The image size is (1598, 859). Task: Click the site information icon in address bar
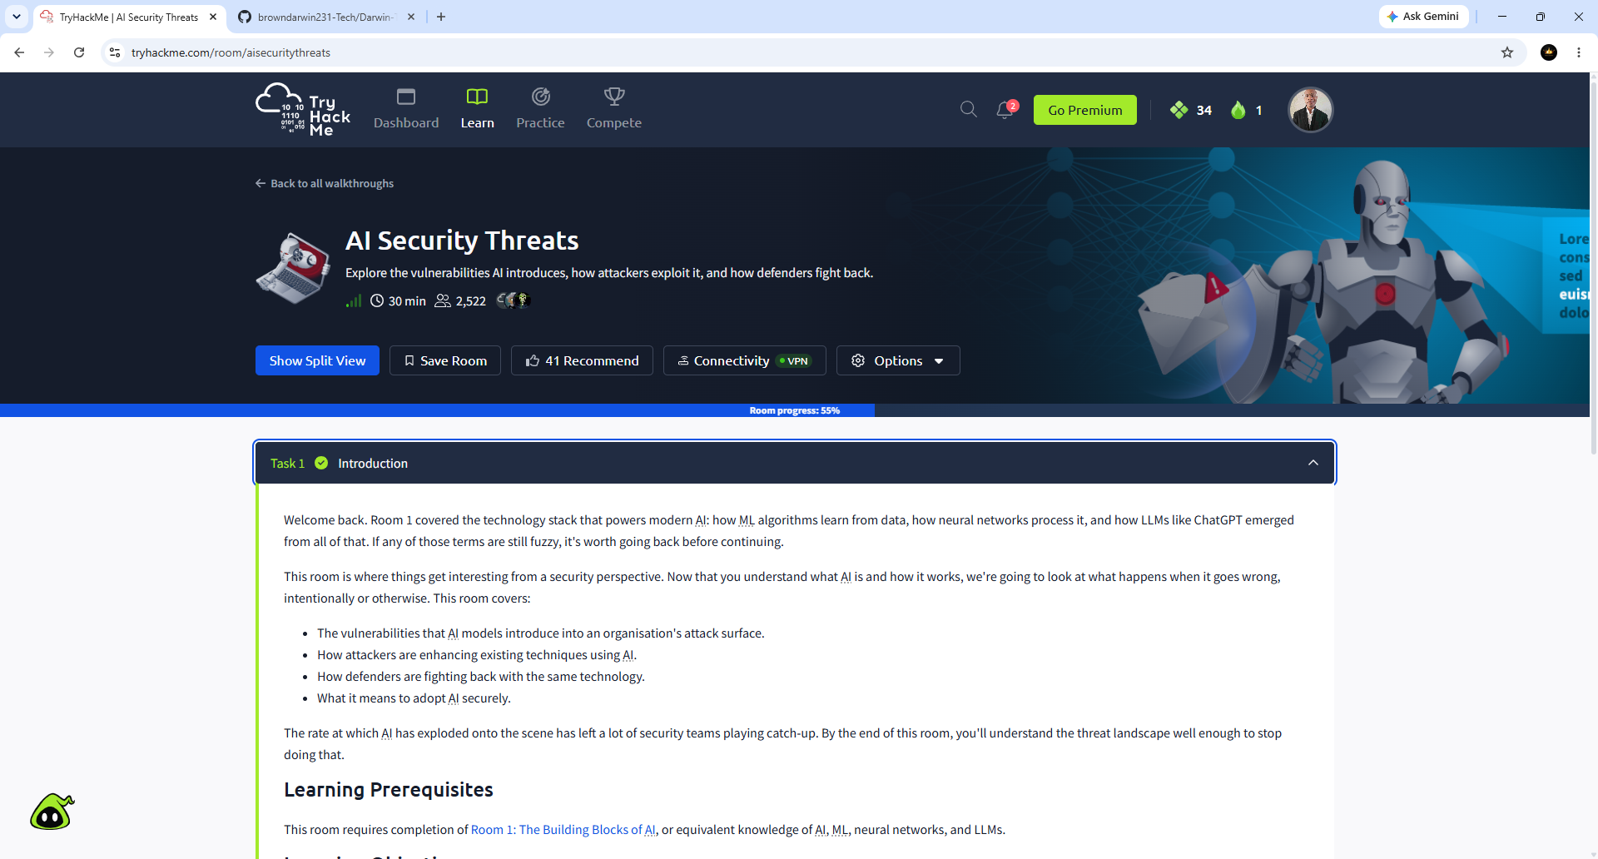115,52
